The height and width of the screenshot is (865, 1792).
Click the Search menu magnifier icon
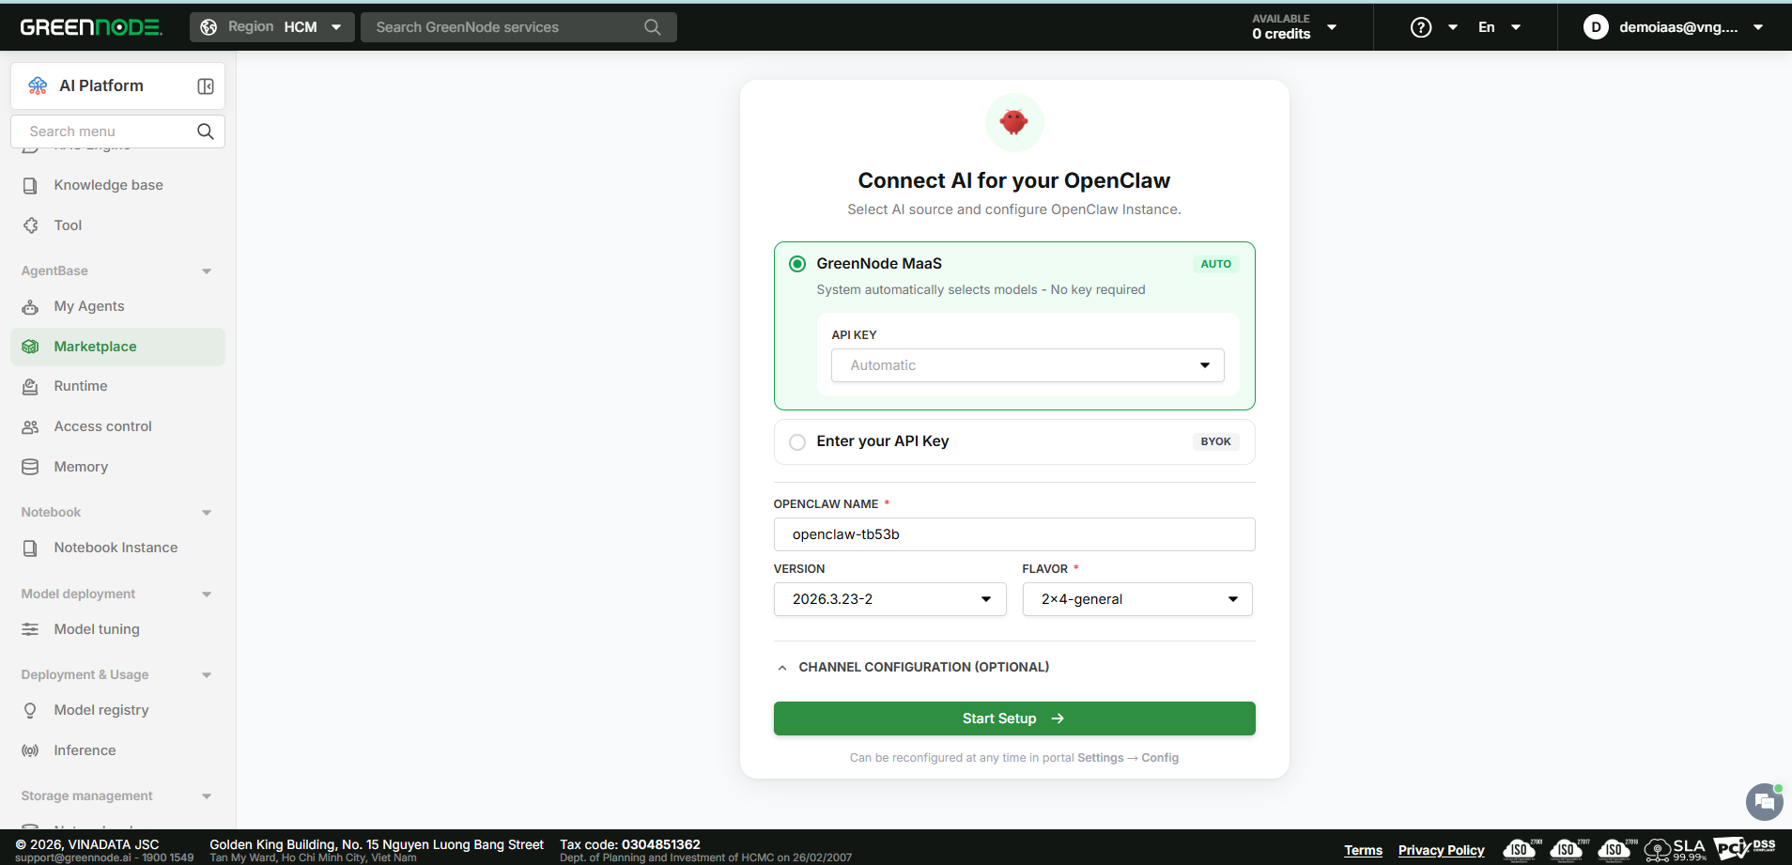[206, 131]
